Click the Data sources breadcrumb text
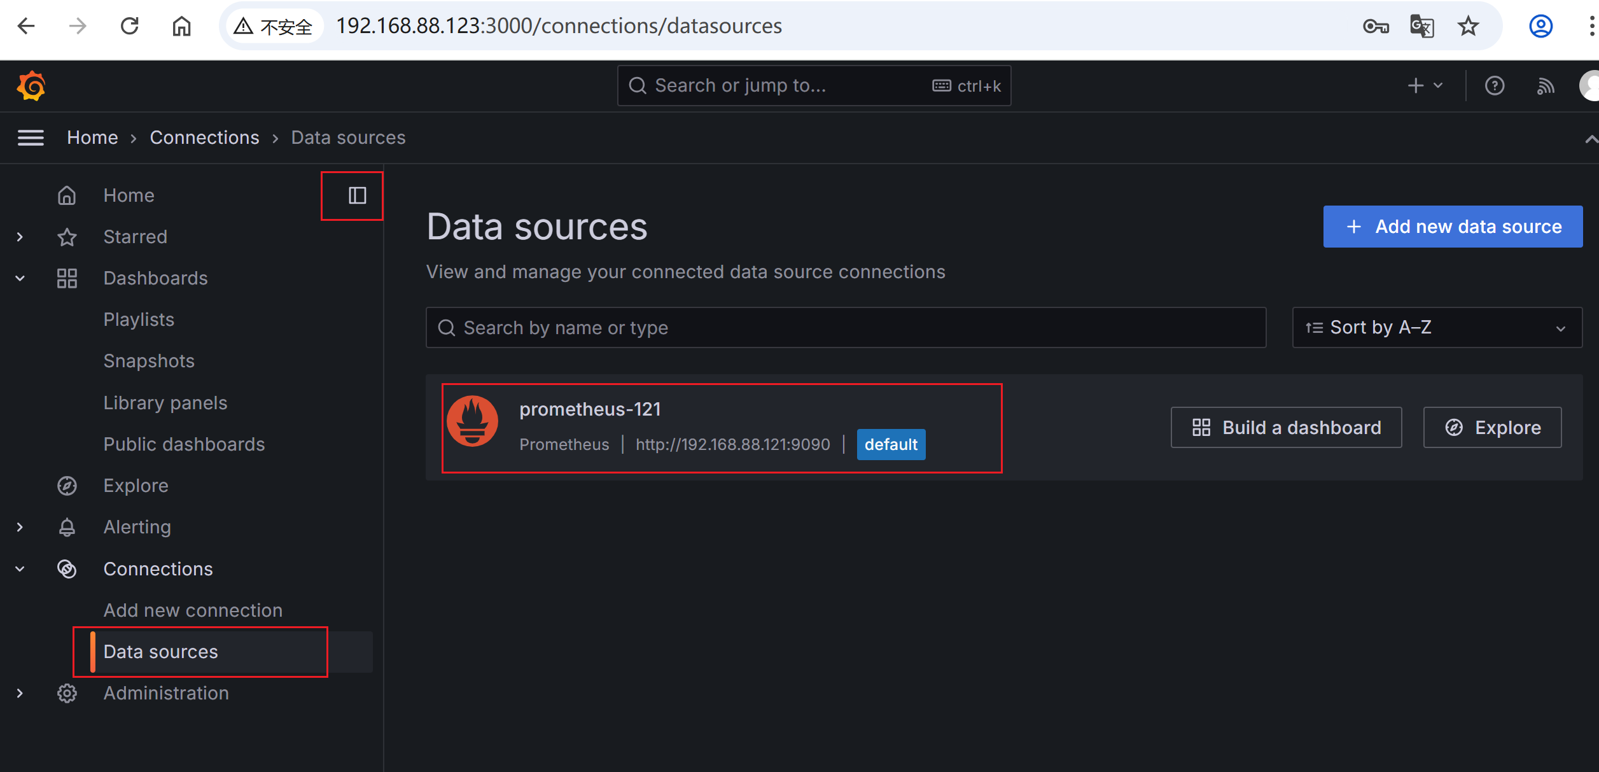The image size is (1599, 772). 348,137
